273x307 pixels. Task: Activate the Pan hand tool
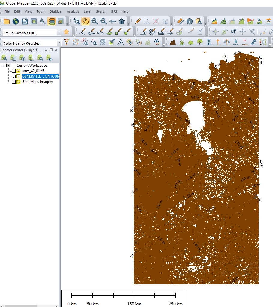[x=86, y=21]
